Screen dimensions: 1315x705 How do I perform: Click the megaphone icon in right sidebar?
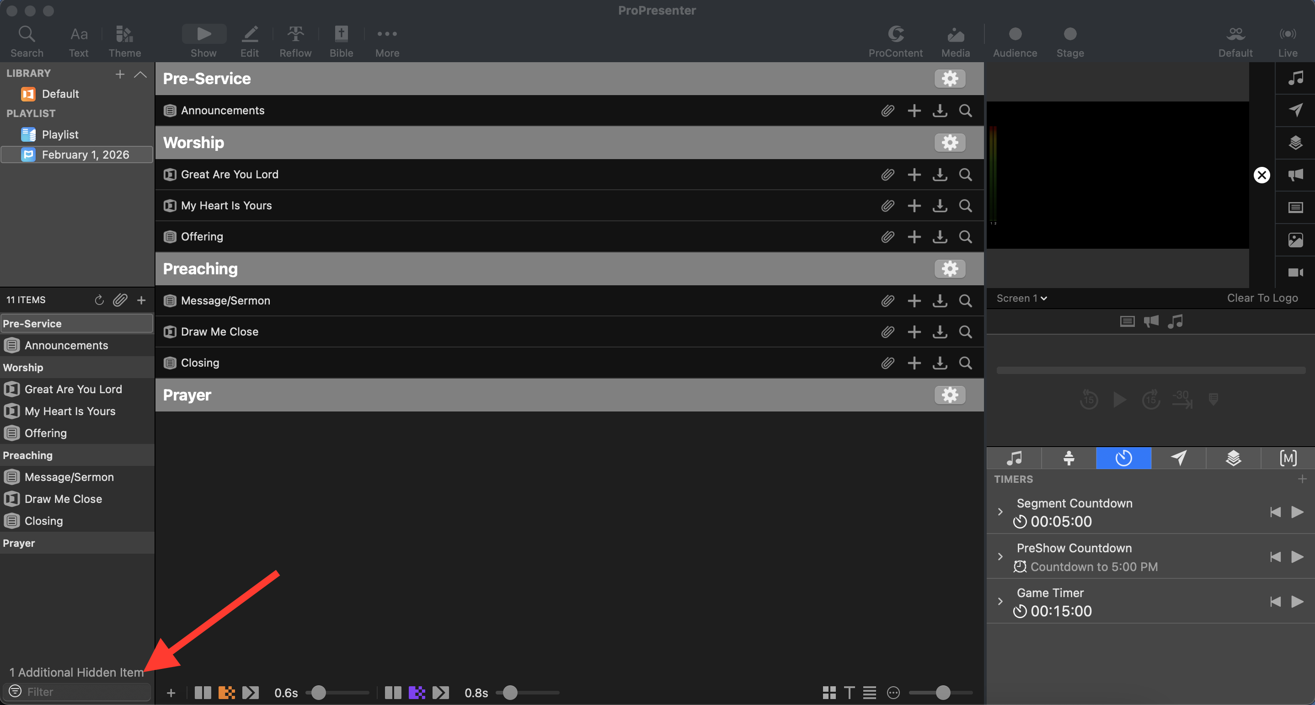click(1295, 175)
